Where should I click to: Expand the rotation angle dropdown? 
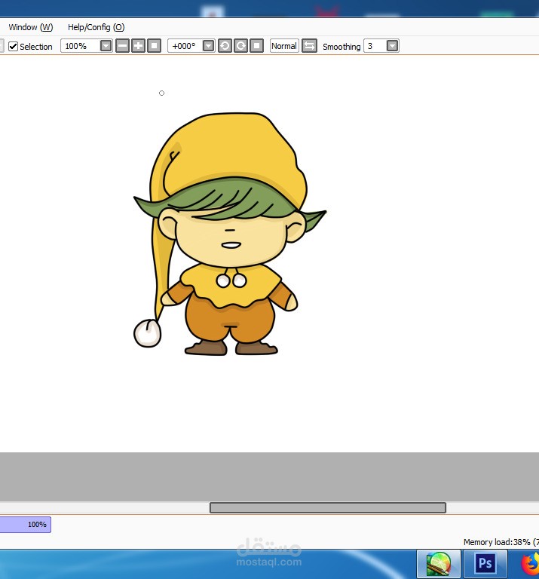tap(208, 46)
